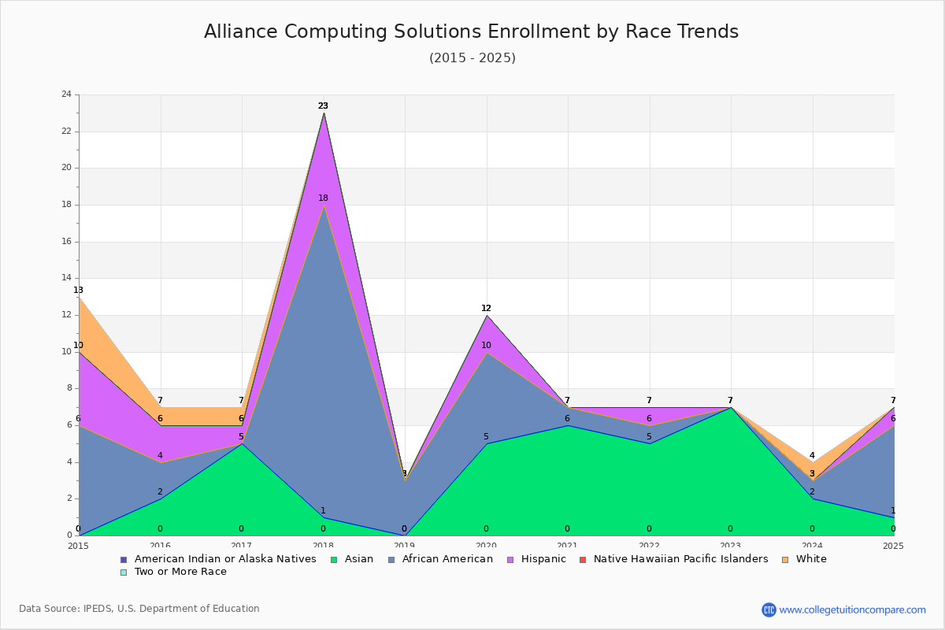Screen dimensions: 945x630
Task: Toggle the Asian legend series
Action: point(353,559)
